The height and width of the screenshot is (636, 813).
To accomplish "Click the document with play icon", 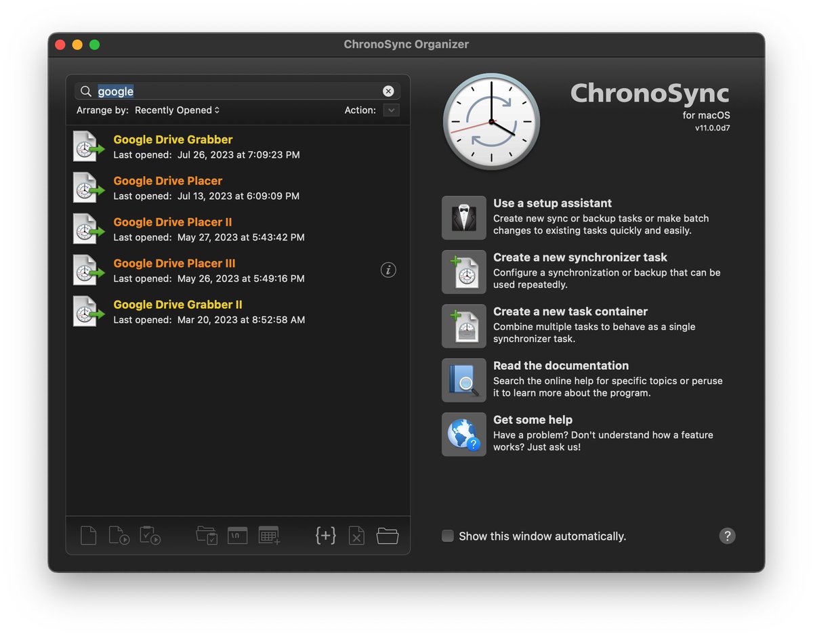I will click(119, 536).
